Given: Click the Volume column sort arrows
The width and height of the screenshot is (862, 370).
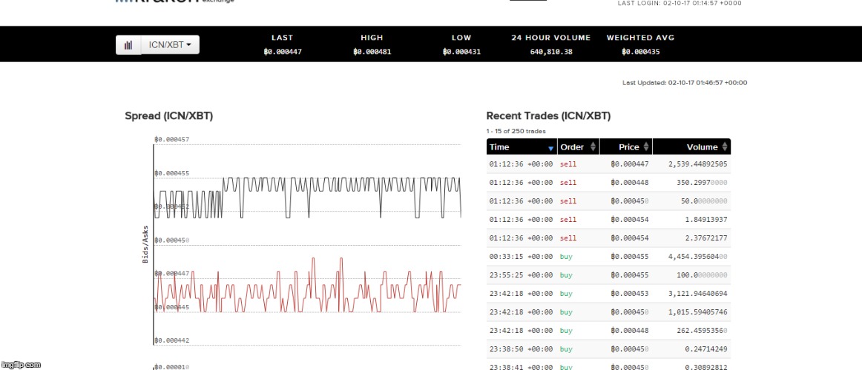Looking at the screenshot, I should pyautogui.click(x=724, y=147).
